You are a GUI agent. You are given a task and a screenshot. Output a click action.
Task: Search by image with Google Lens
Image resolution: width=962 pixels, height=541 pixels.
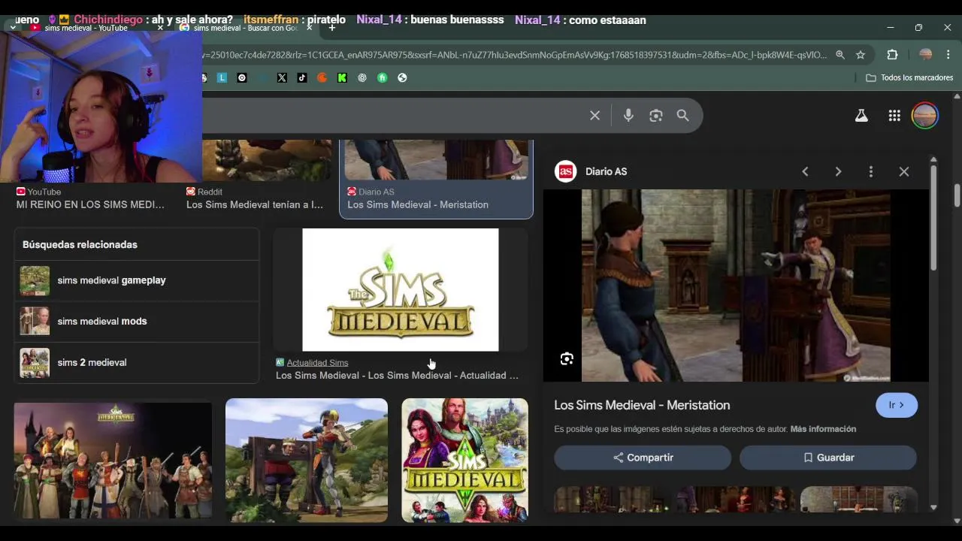656,116
